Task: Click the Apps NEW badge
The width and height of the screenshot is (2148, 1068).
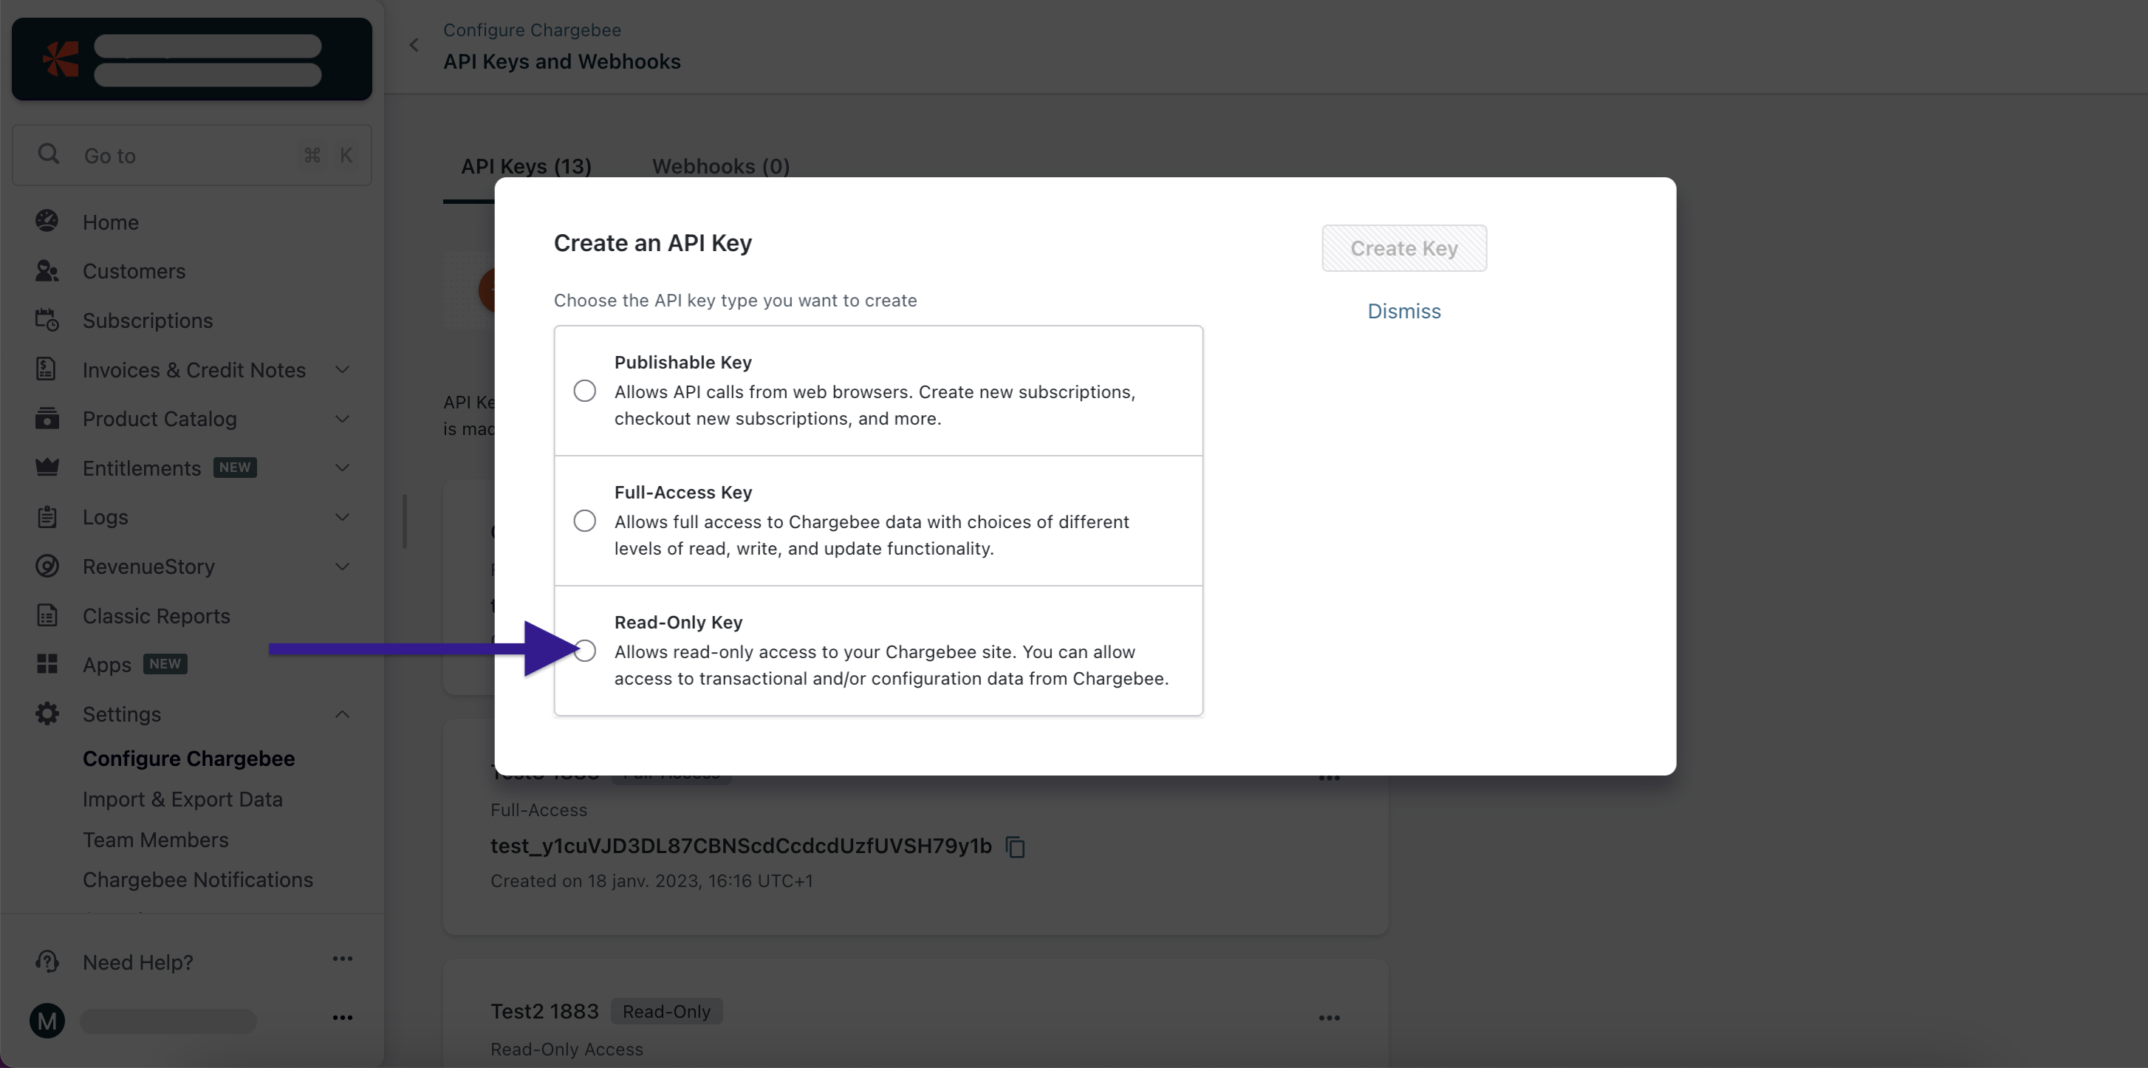Action: coord(165,664)
